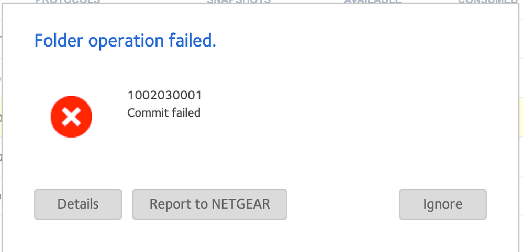Click empty space between Report and Ignore buttons
523x252 pixels.
(343, 204)
